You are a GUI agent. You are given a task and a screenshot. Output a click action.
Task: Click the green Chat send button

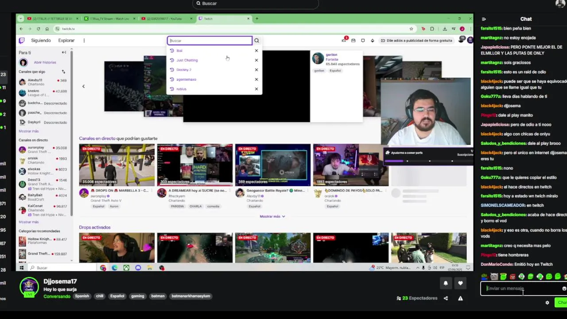click(561, 303)
